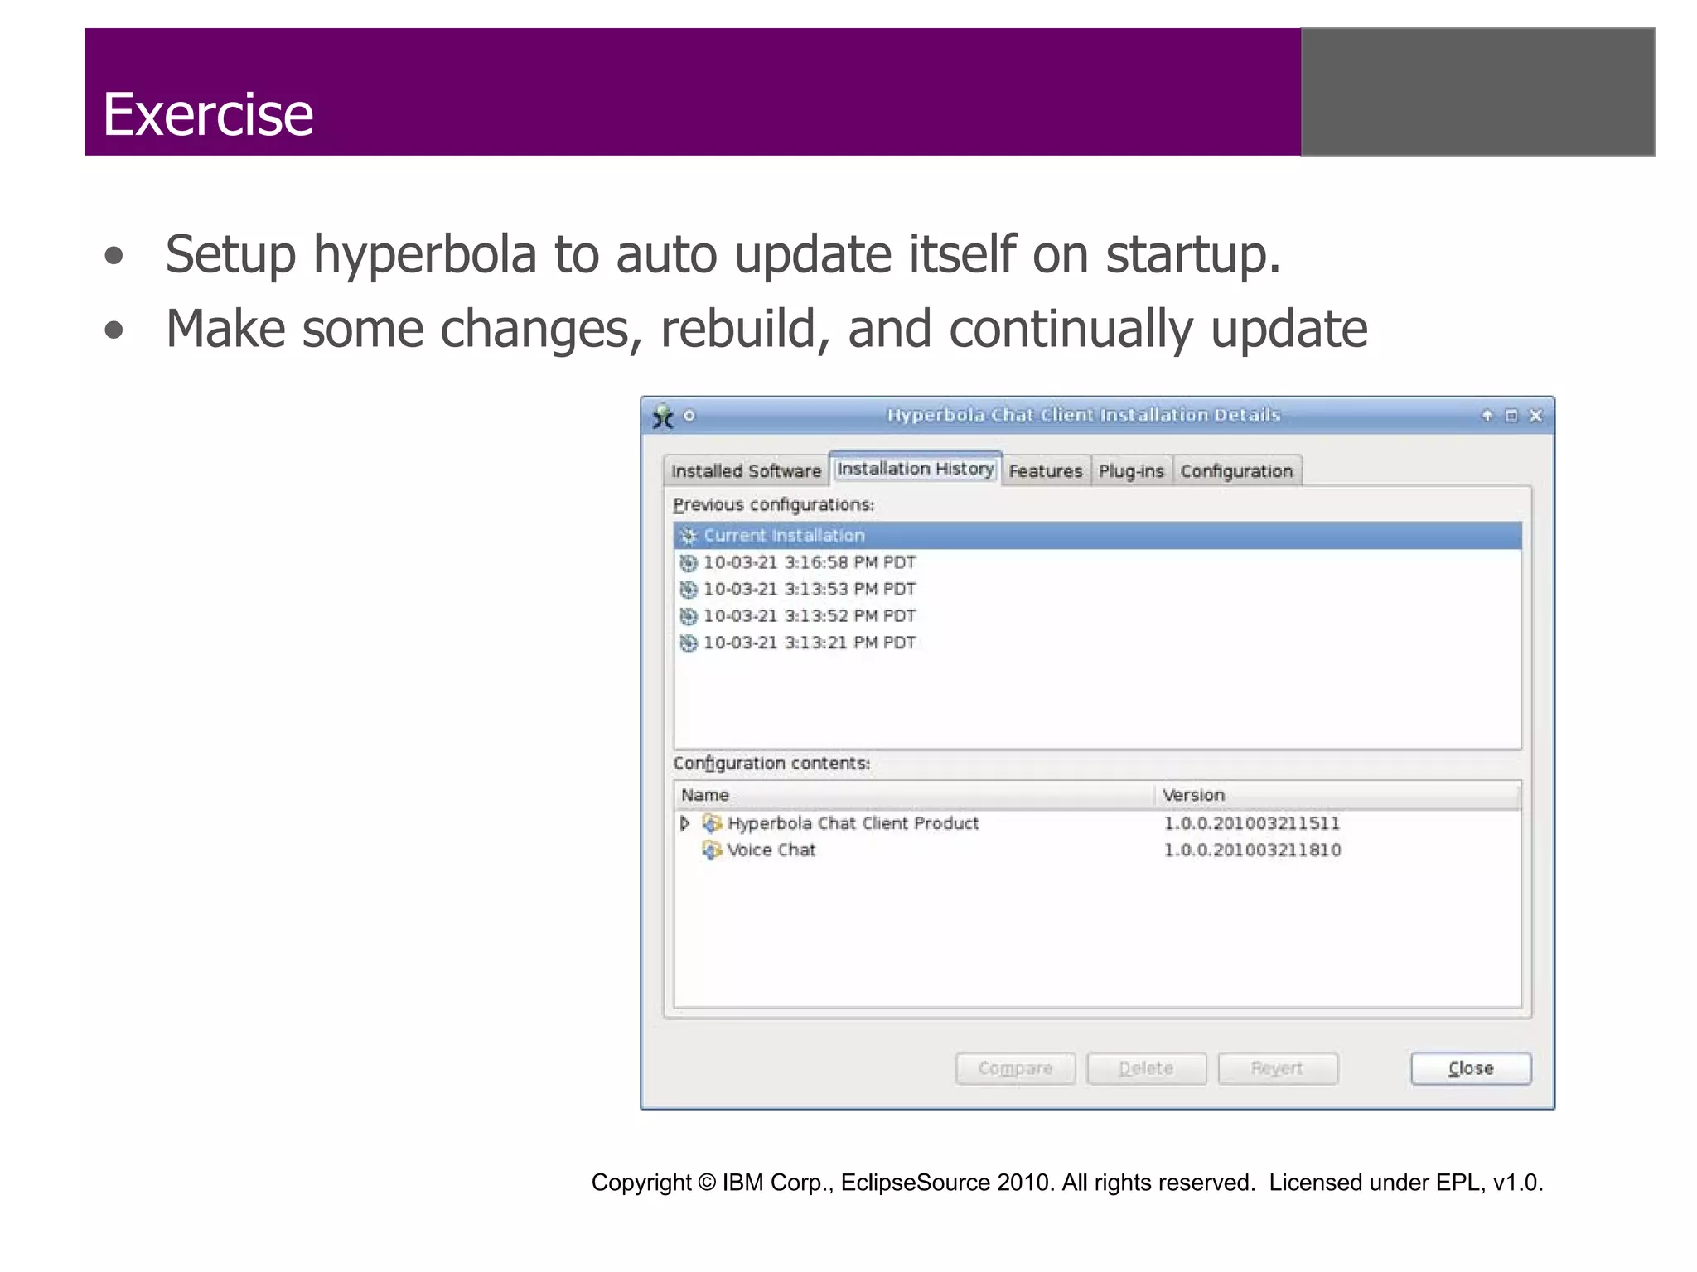Click the Voice Chat feature icon
This screenshot has height=1272, width=1697.
point(712,850)
